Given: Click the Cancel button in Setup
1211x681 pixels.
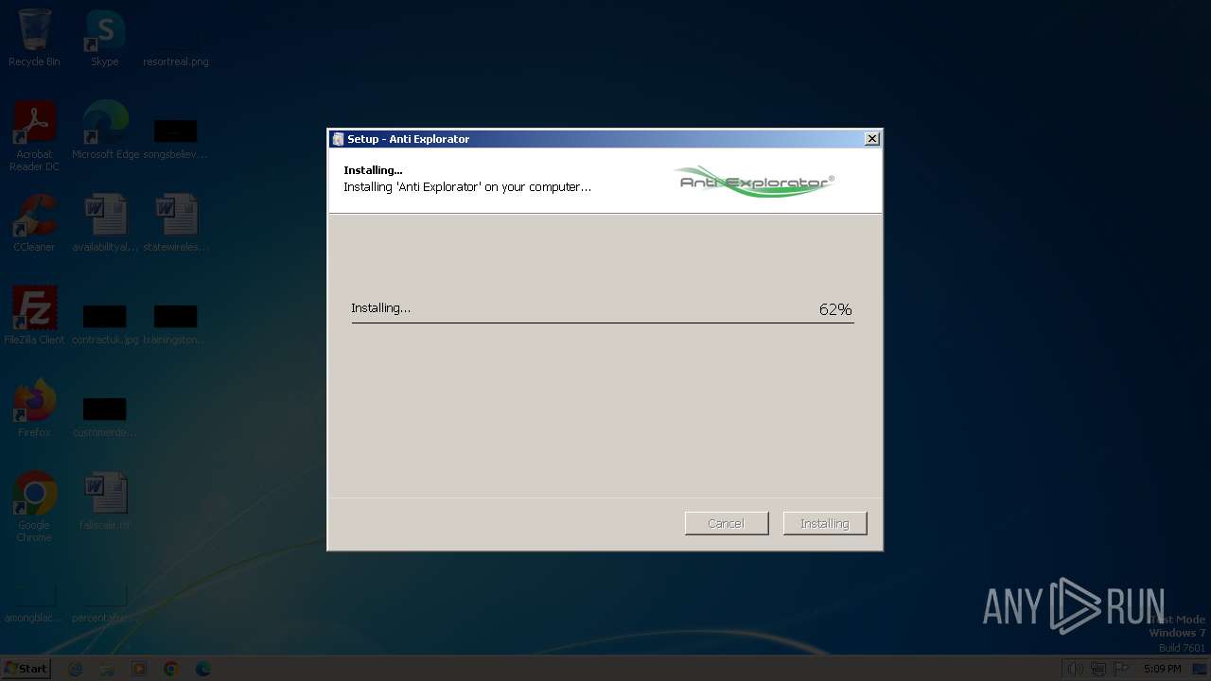Looking at the screenshot, I should tap(727, 523).
